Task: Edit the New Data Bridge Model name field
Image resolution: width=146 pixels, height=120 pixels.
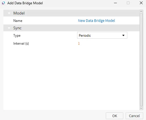Action: point(96,20)
